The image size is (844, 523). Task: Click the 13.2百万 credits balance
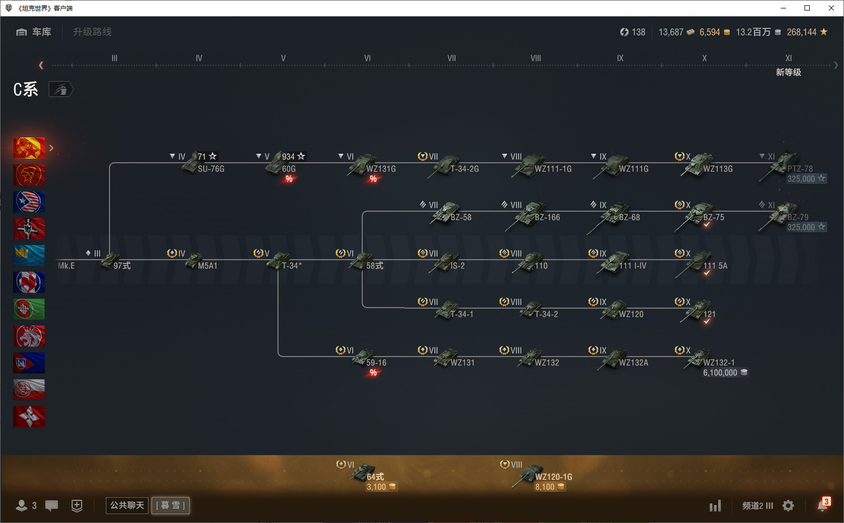759,32
